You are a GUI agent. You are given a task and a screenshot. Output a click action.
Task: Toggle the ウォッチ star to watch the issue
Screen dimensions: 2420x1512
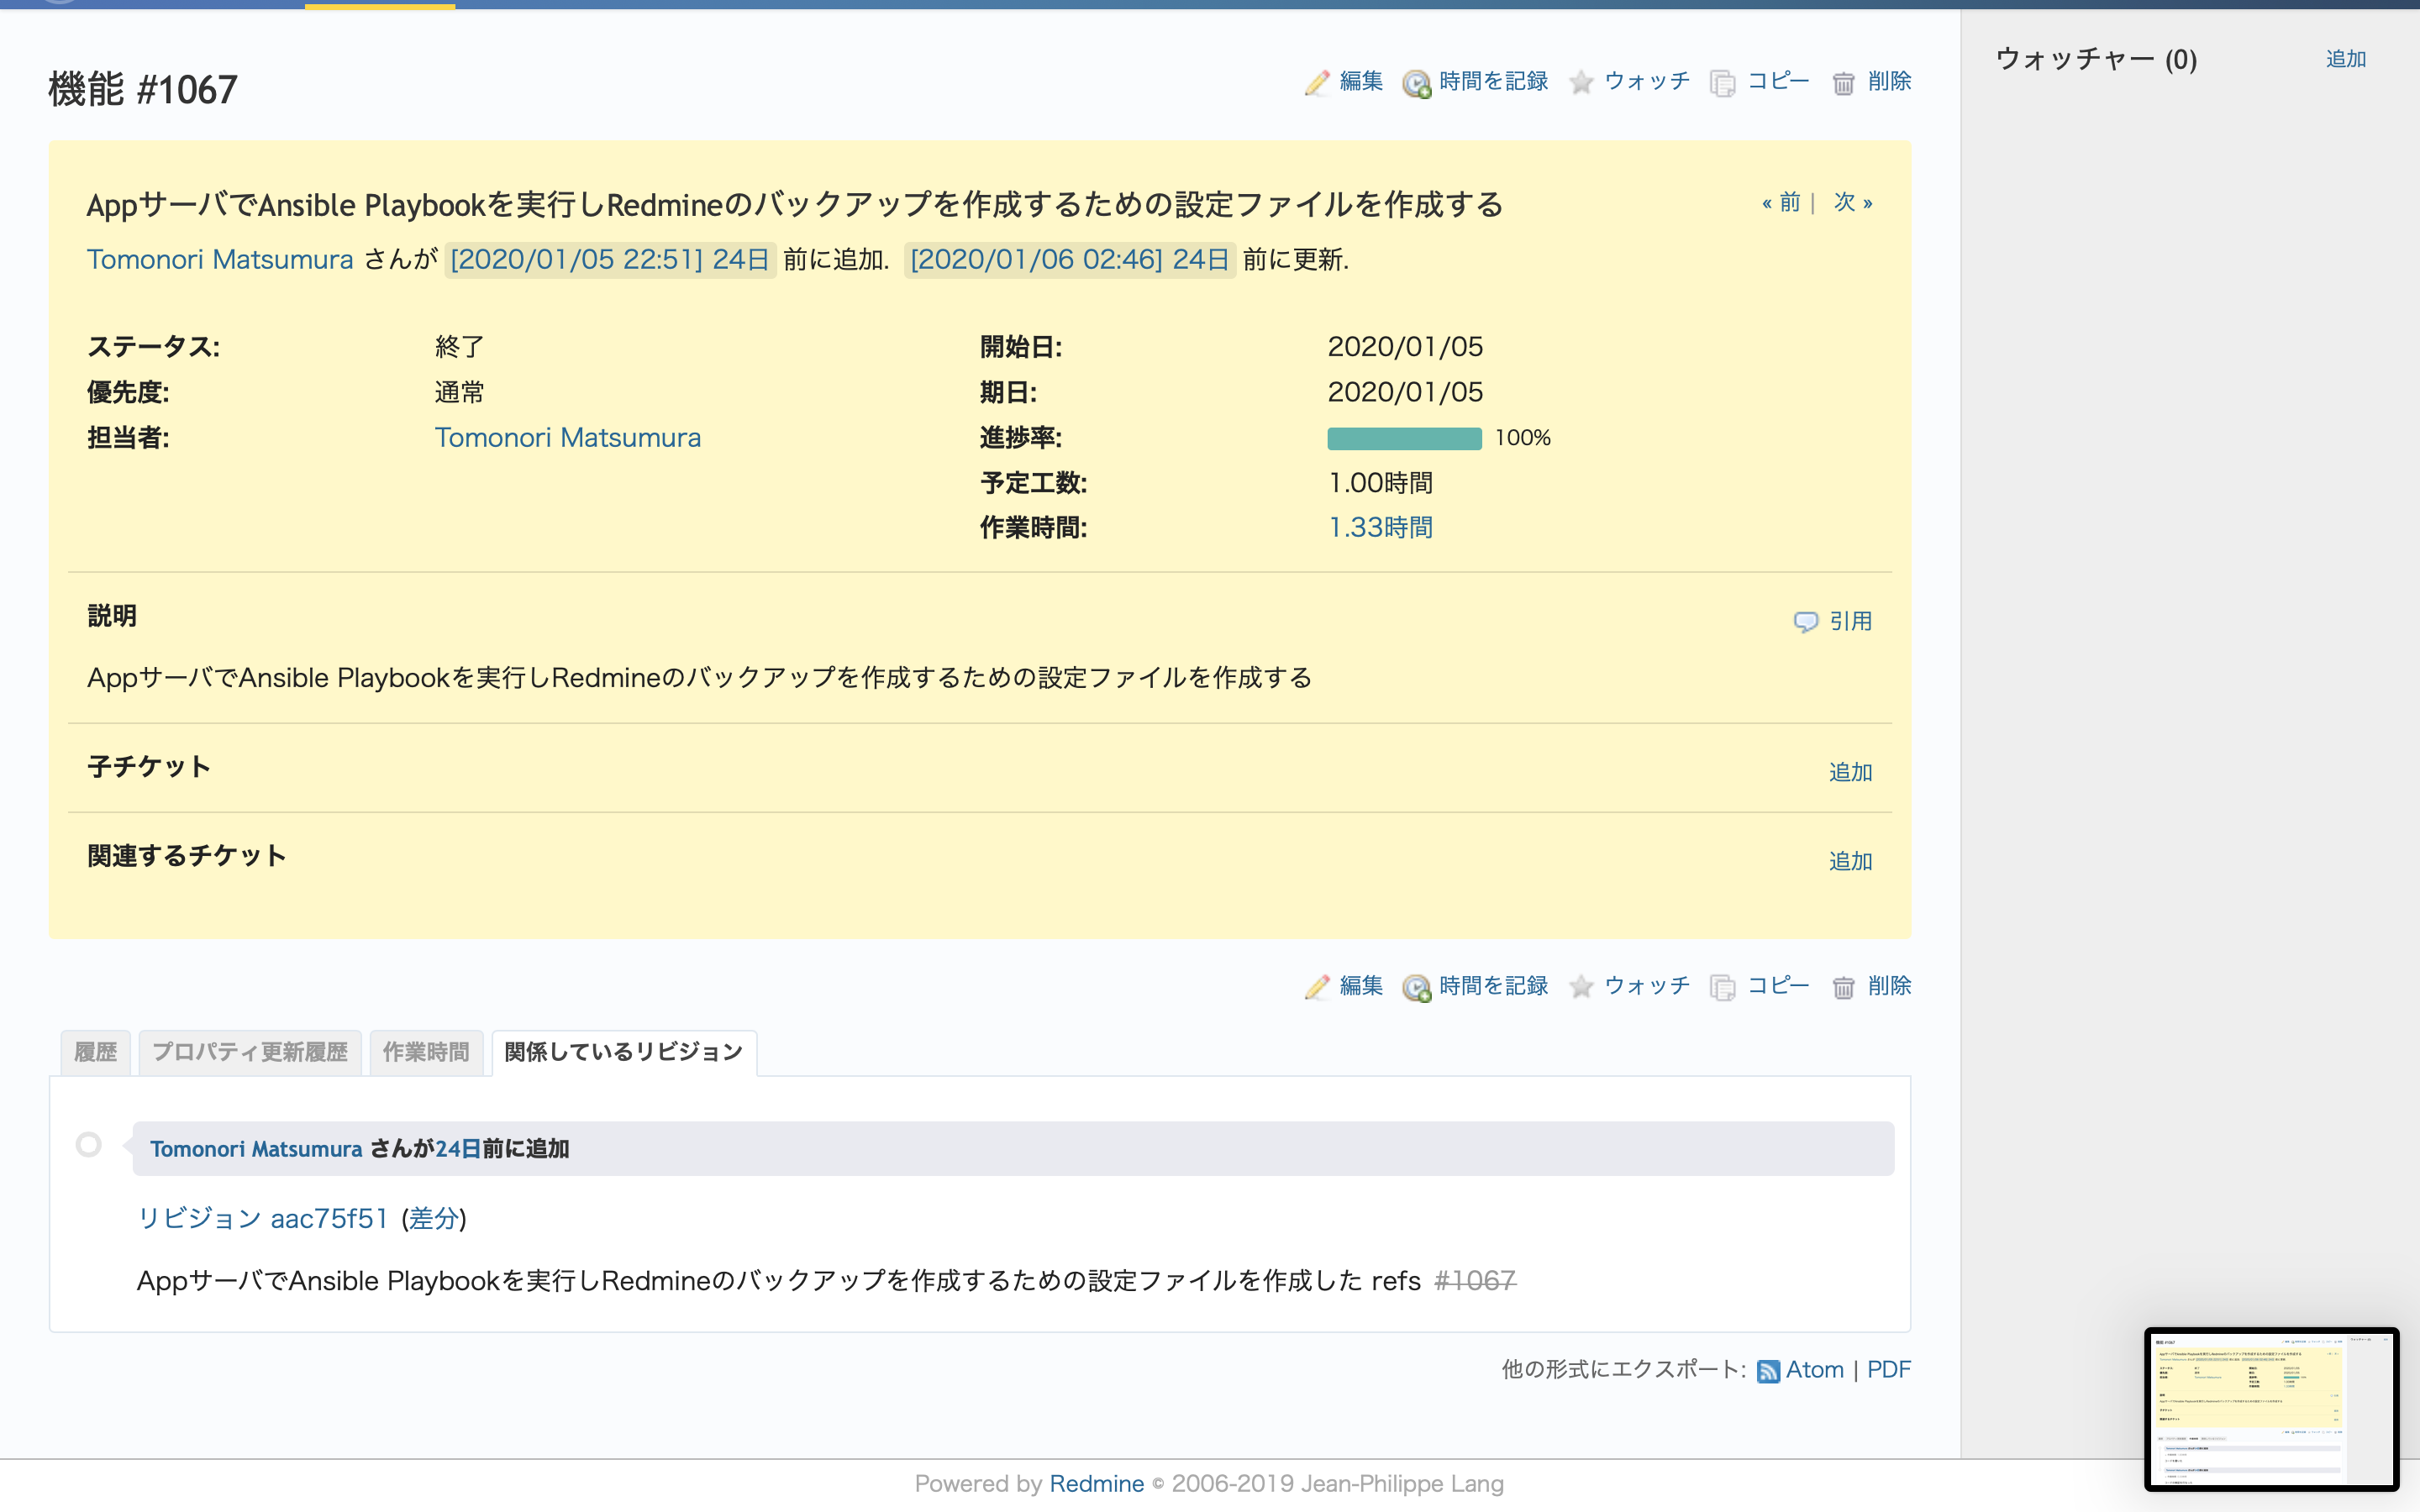tap(1581, 83)
